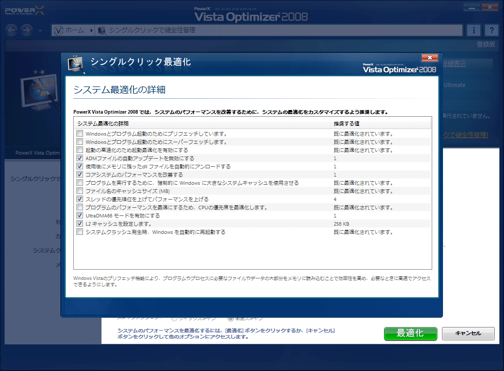
Task: Select value 4 for thread priority
Action: coord(335,199)
